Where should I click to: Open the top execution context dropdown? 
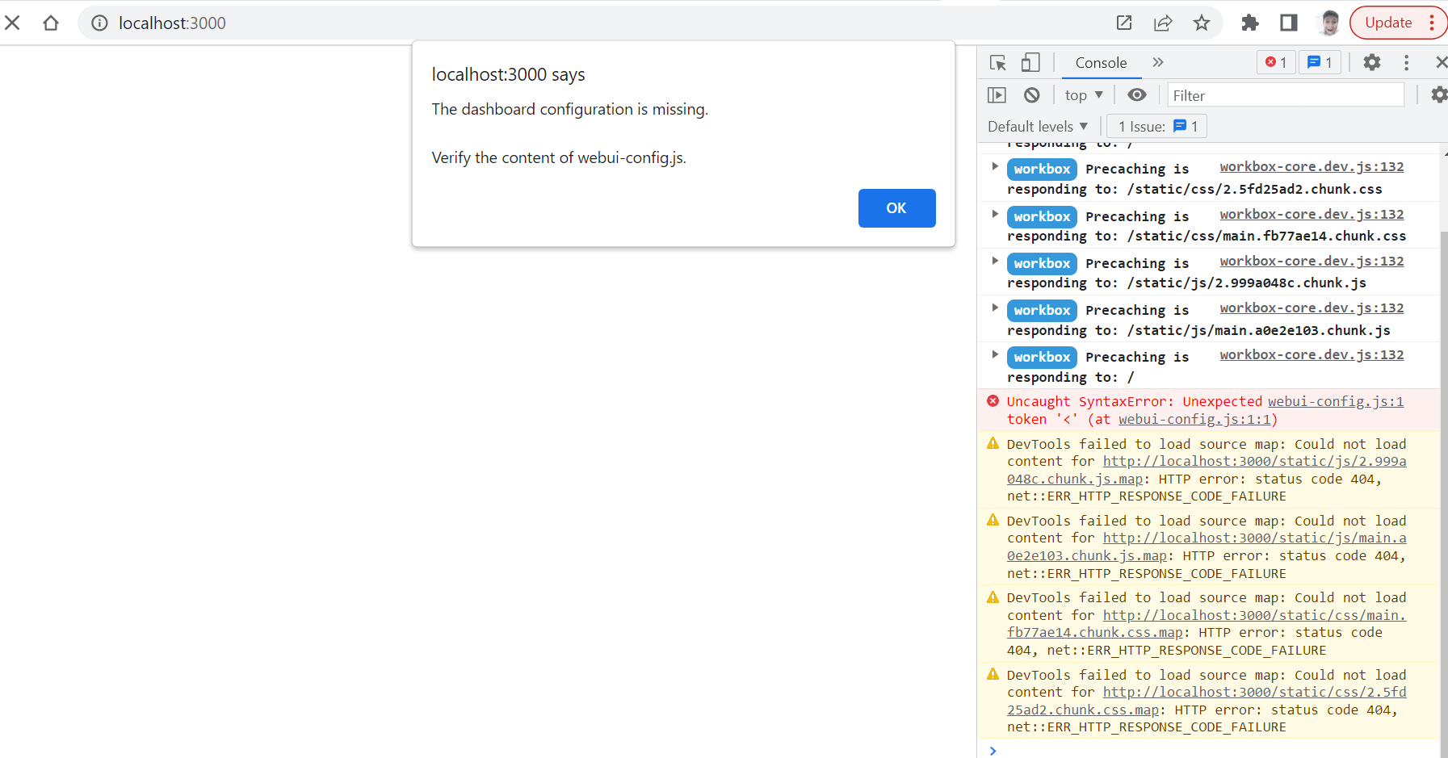1083,94
